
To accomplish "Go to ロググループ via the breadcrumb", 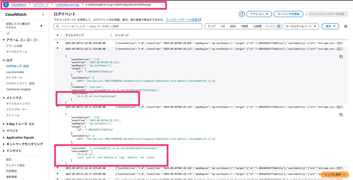I will click(41, 5).
